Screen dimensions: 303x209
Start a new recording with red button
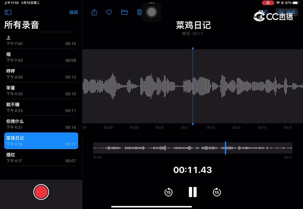pos(41,192)
